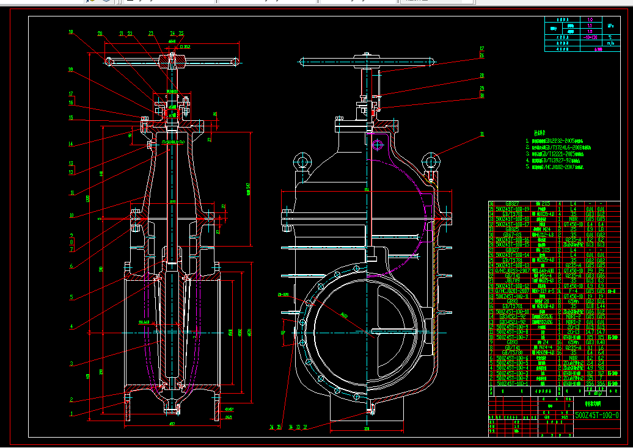Click technical note 3 citing GB/T12221-2005
This screenshot has width=633, height=448.
point(555,154)
